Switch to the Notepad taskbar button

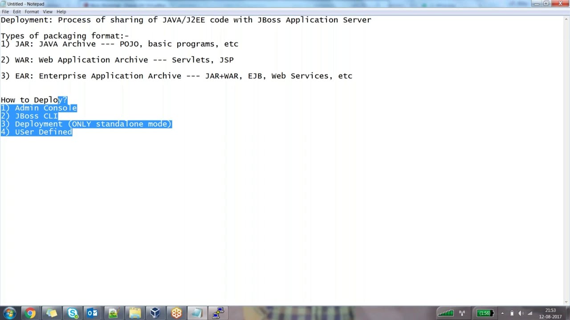(197, 313)
